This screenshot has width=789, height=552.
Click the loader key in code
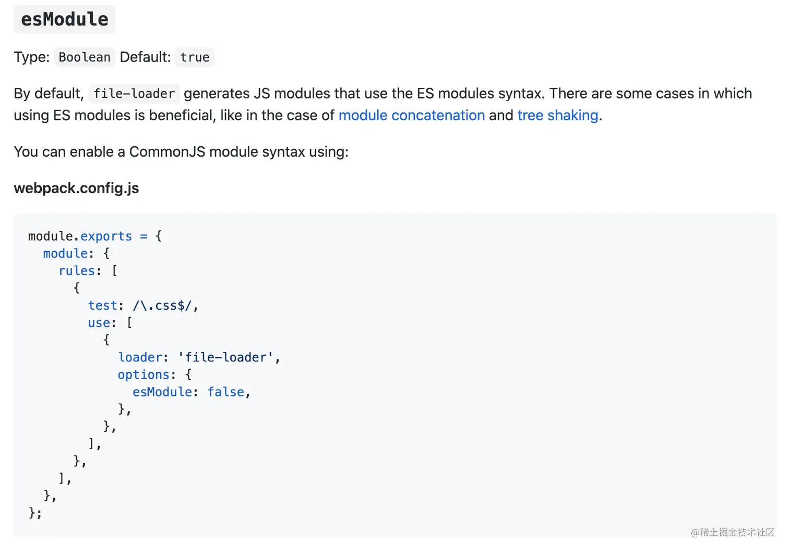point(140,358)
